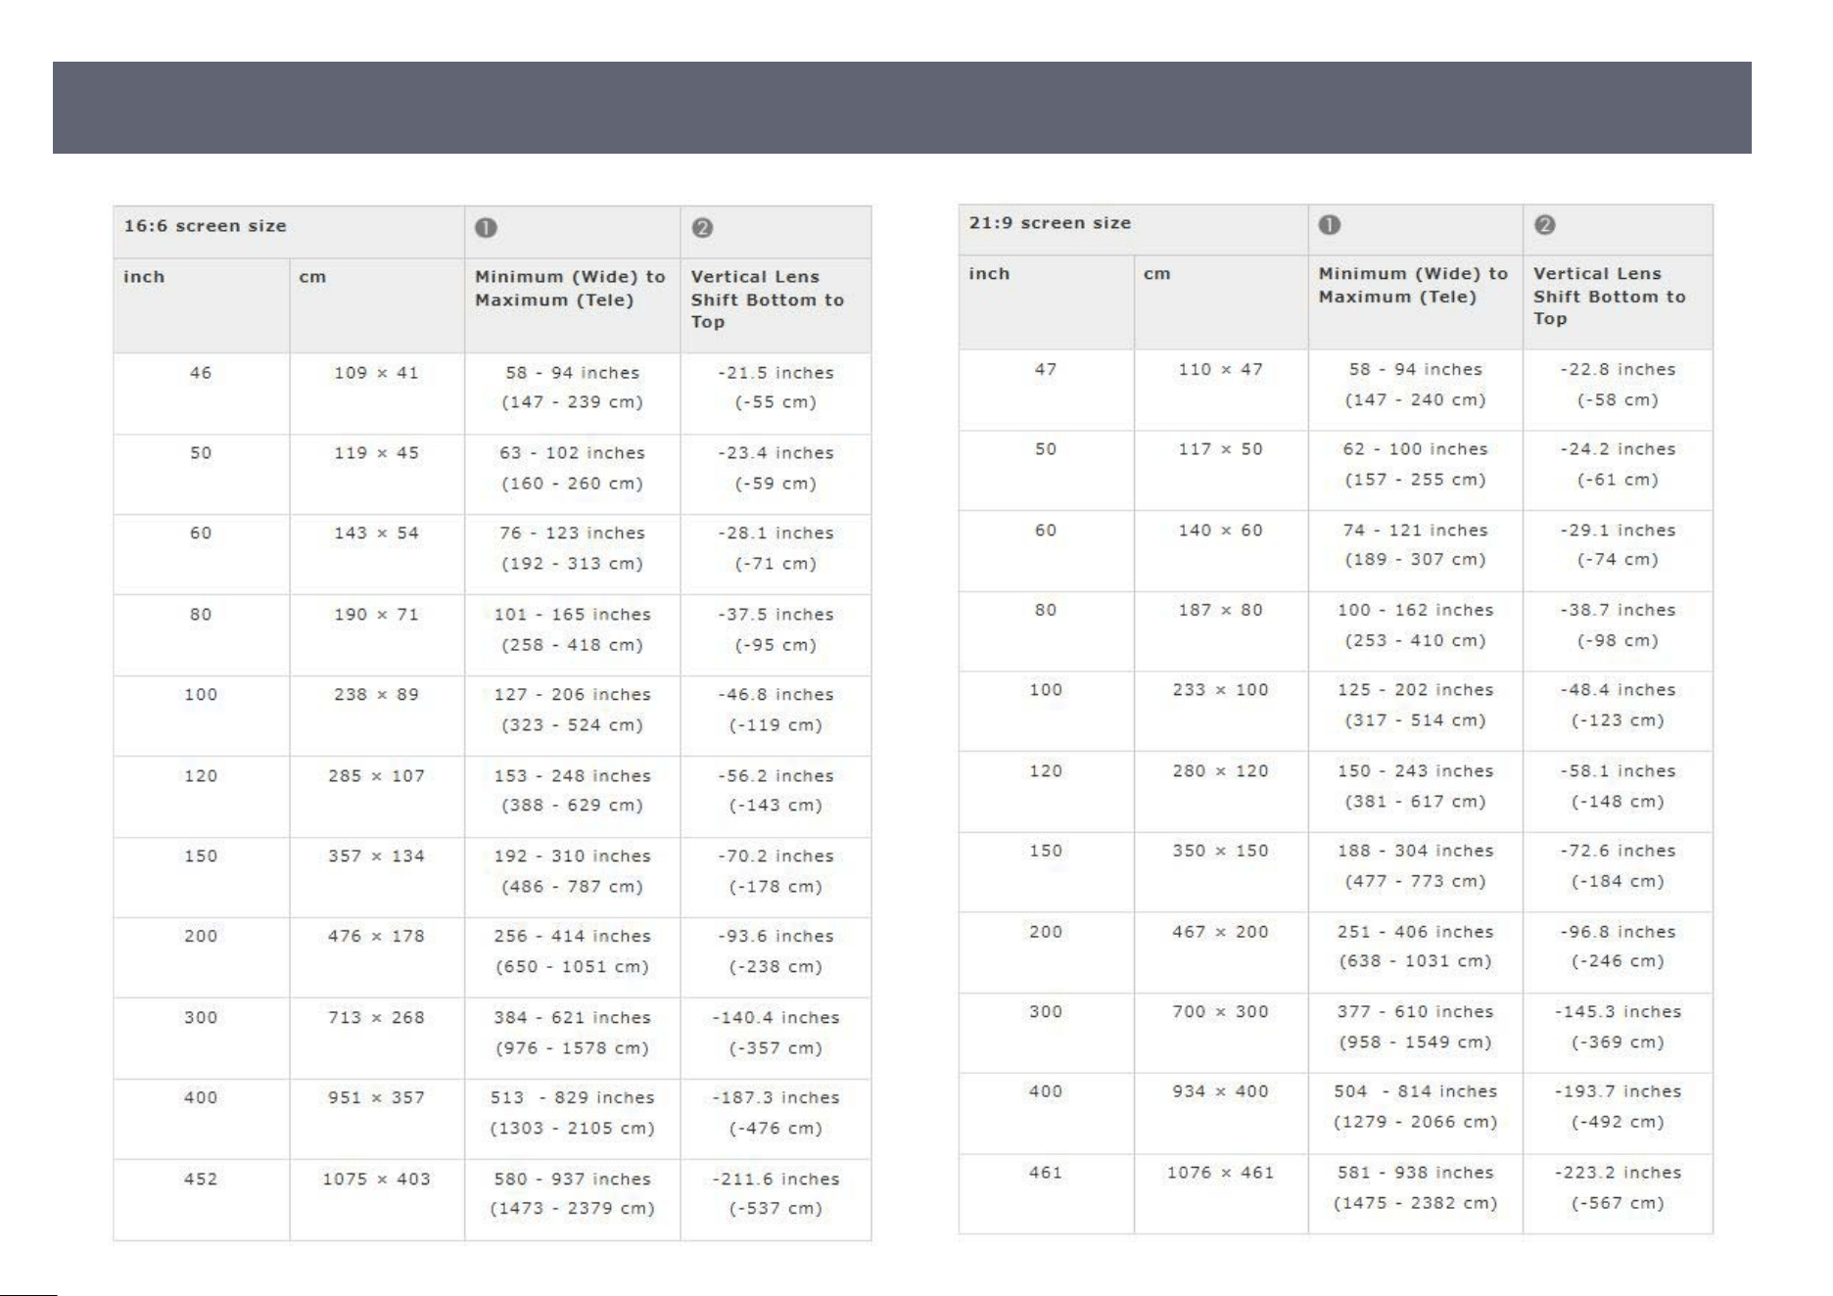Click value '153 - 248 inches'

point(572,776)
